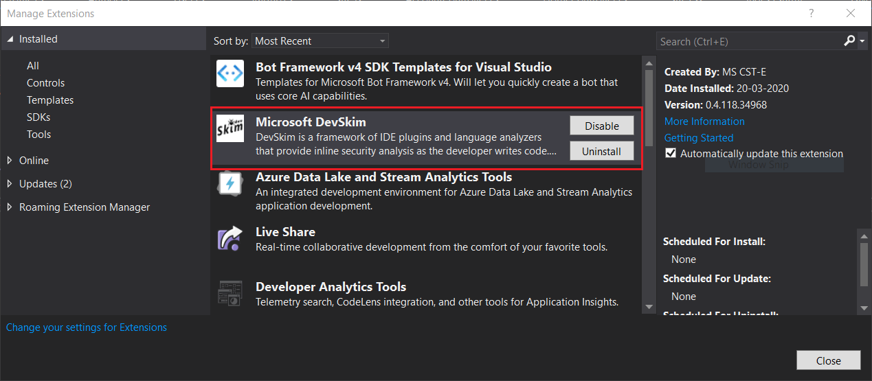872x381 pixels.
Task: Open the More Information link
Action: 704,122
